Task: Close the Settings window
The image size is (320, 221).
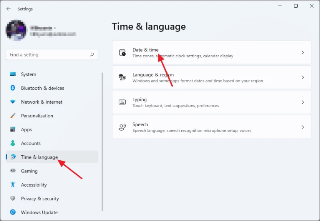Action: 312,6
